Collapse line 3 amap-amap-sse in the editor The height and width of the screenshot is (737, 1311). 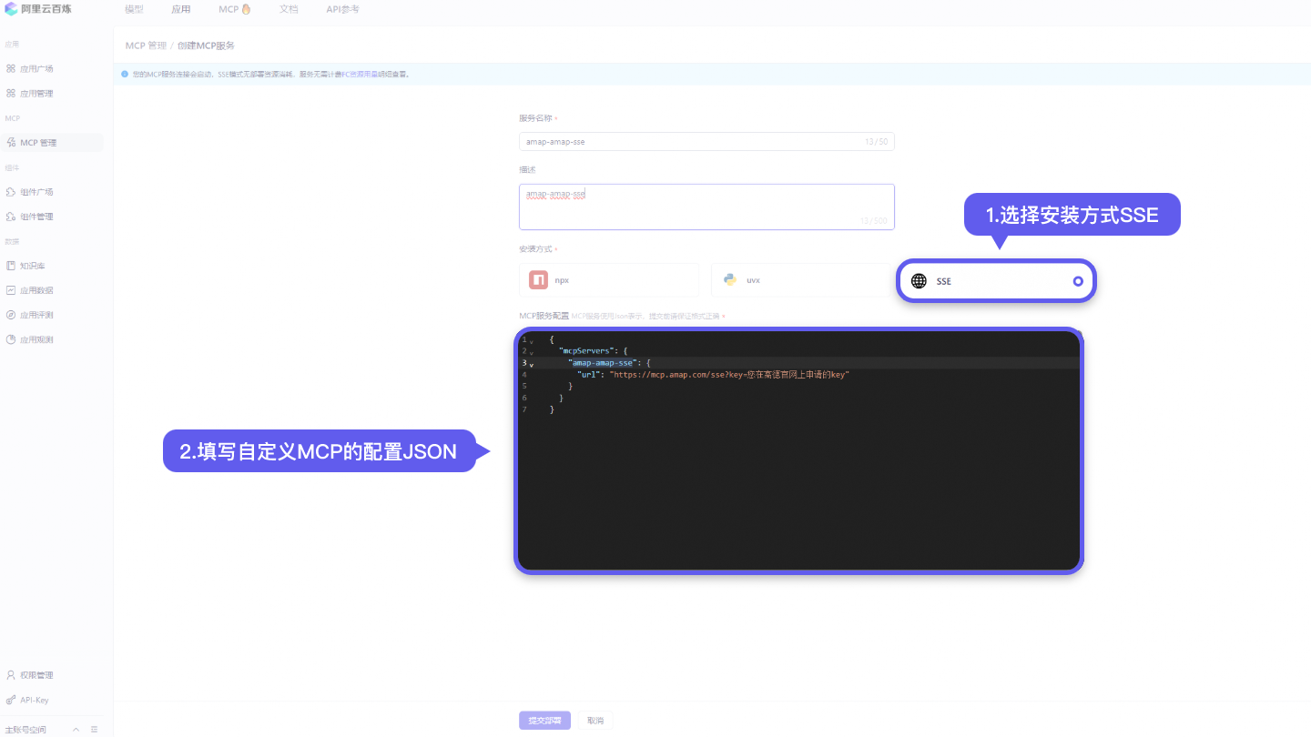click(x=533, y=362)
